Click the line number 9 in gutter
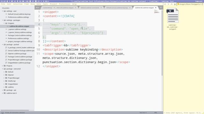The image size is (204, 114). pos(39,45)
